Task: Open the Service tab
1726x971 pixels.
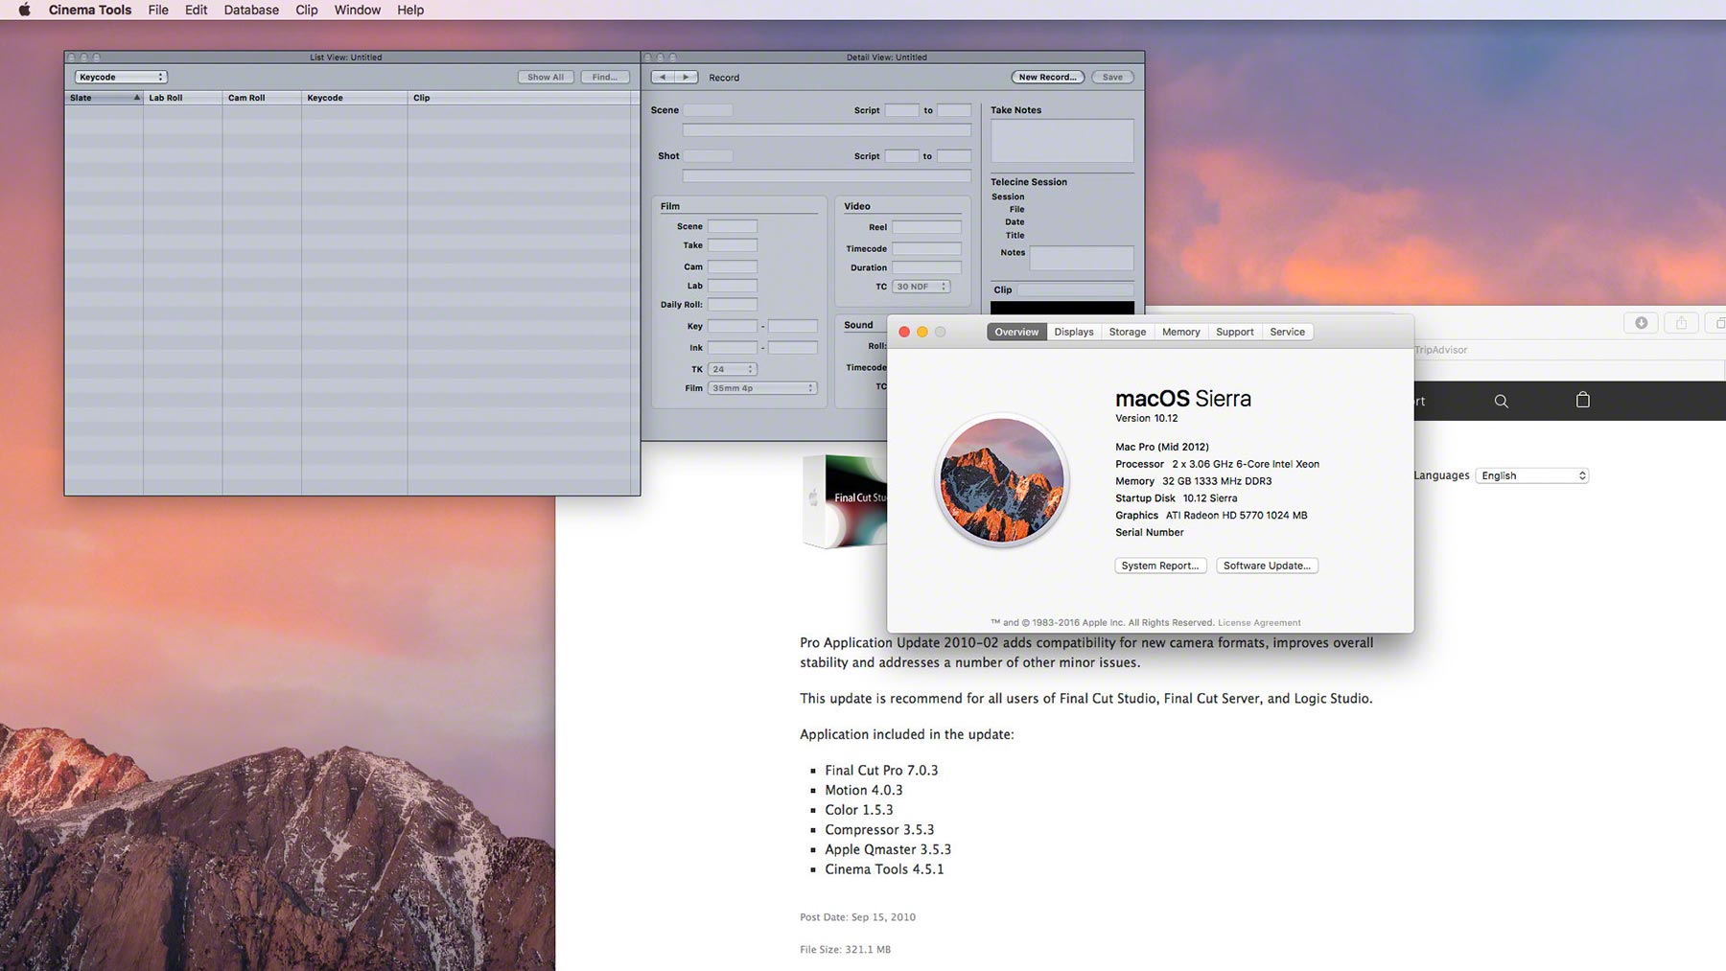Action: point(1288,332)
